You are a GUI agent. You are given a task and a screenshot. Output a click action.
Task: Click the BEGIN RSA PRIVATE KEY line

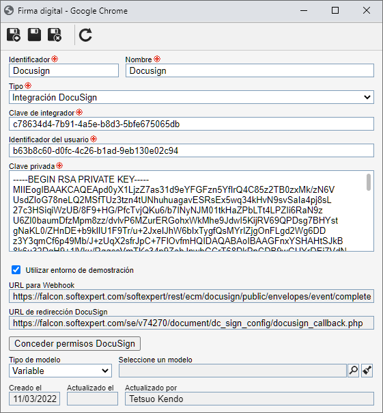(81, 179)
